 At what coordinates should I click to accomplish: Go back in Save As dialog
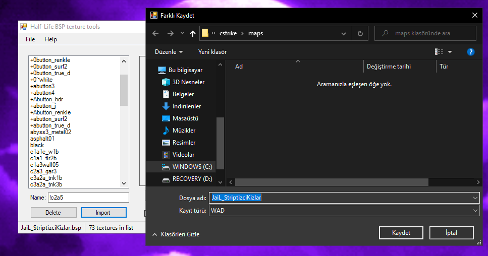(155, 33)
